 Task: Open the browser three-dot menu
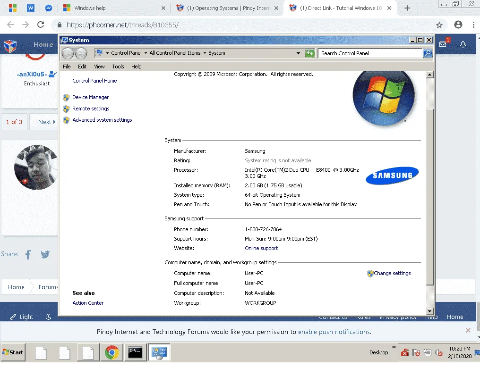[x=473, y=25]
